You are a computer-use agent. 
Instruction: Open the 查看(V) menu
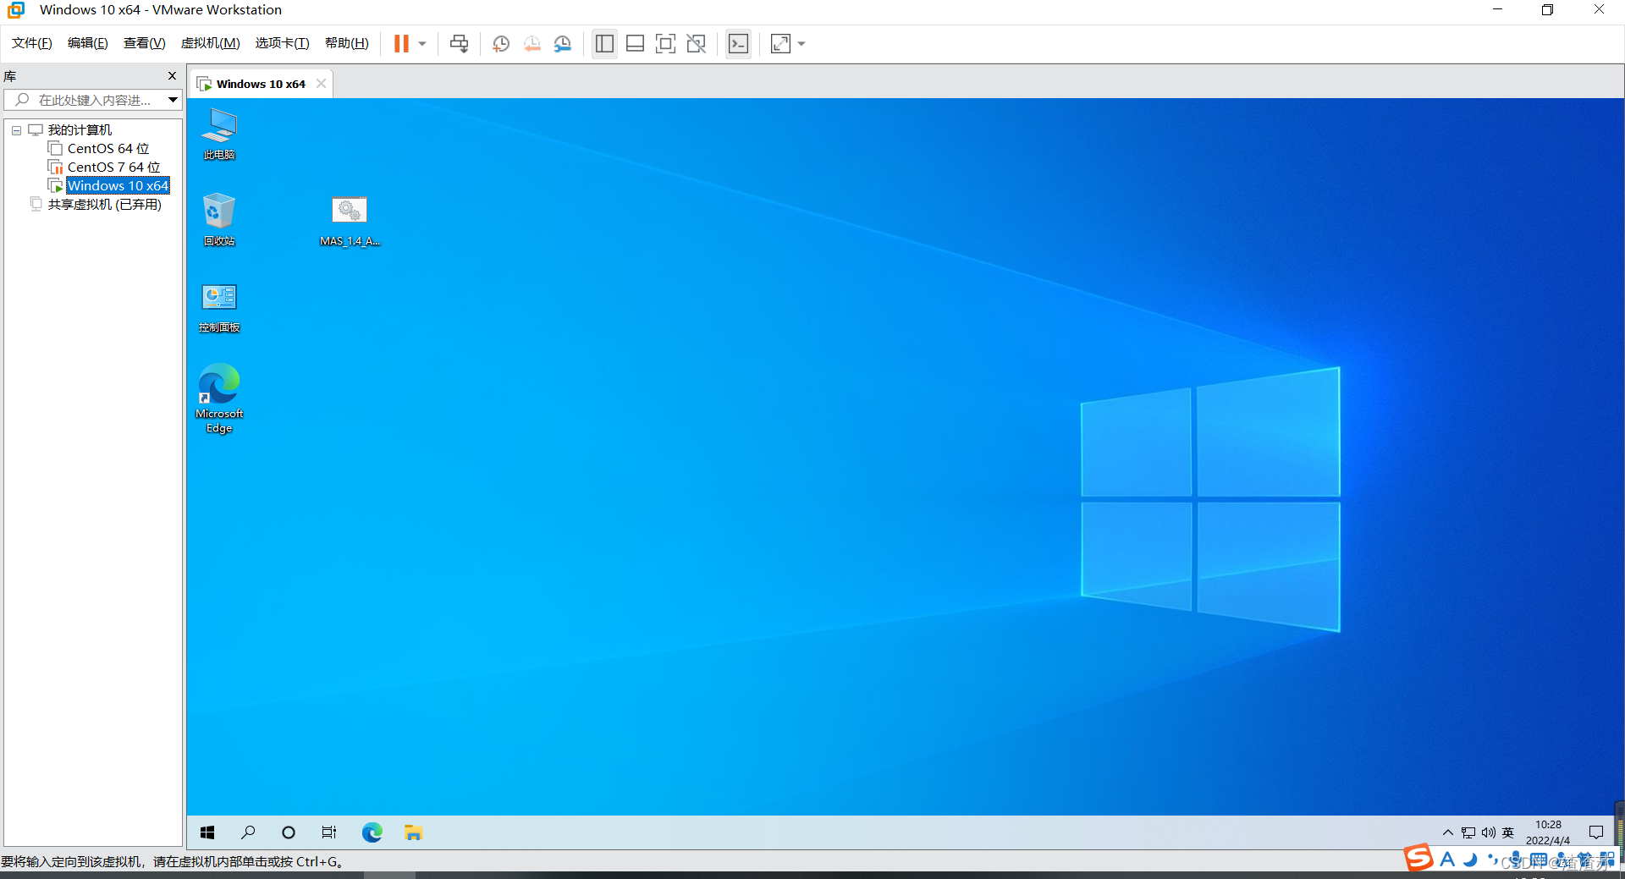tap(145, 43)
